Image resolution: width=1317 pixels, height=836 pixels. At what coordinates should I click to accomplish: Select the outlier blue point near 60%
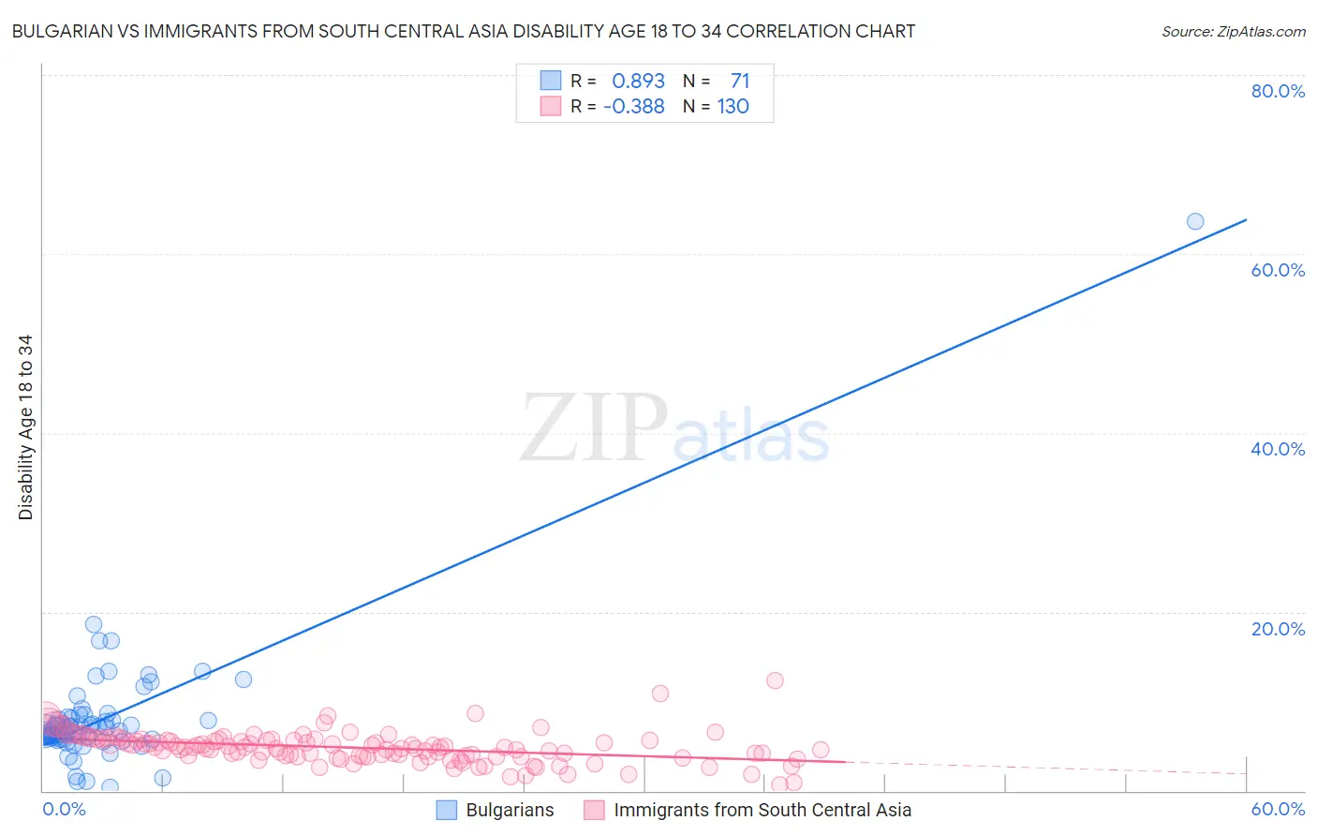click(1195, 222)
